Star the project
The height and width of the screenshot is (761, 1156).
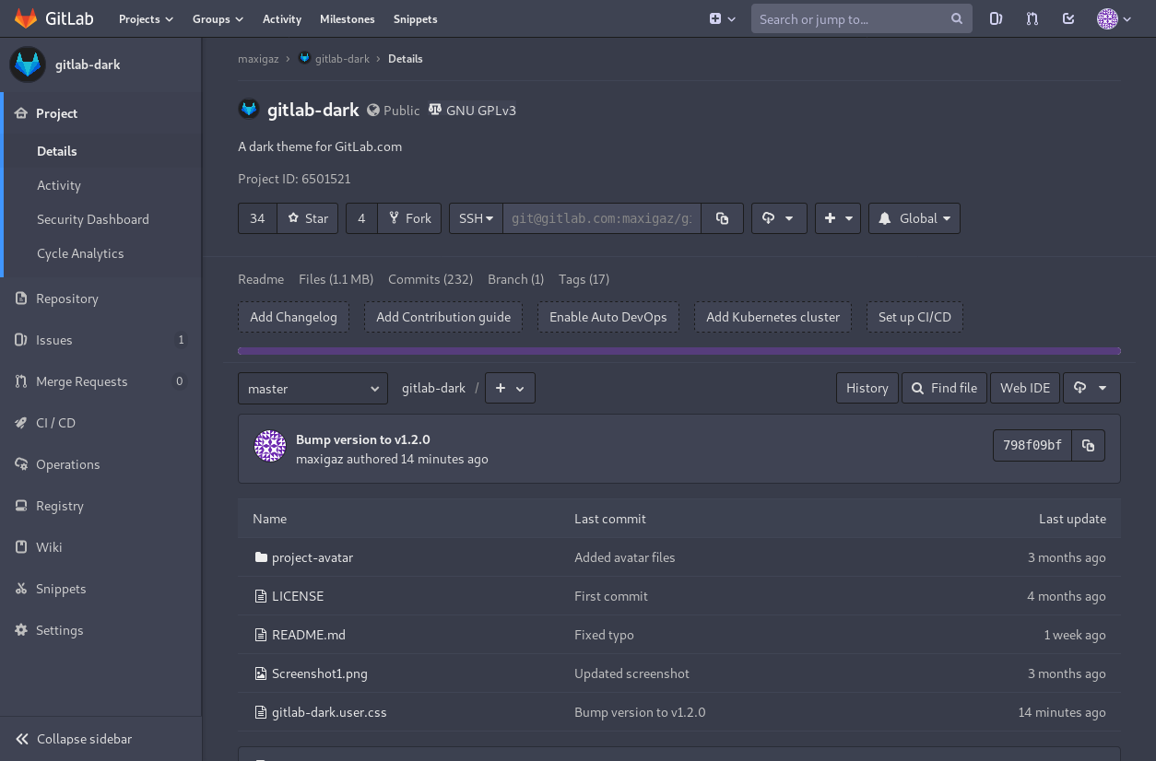[x=308, y=218]
